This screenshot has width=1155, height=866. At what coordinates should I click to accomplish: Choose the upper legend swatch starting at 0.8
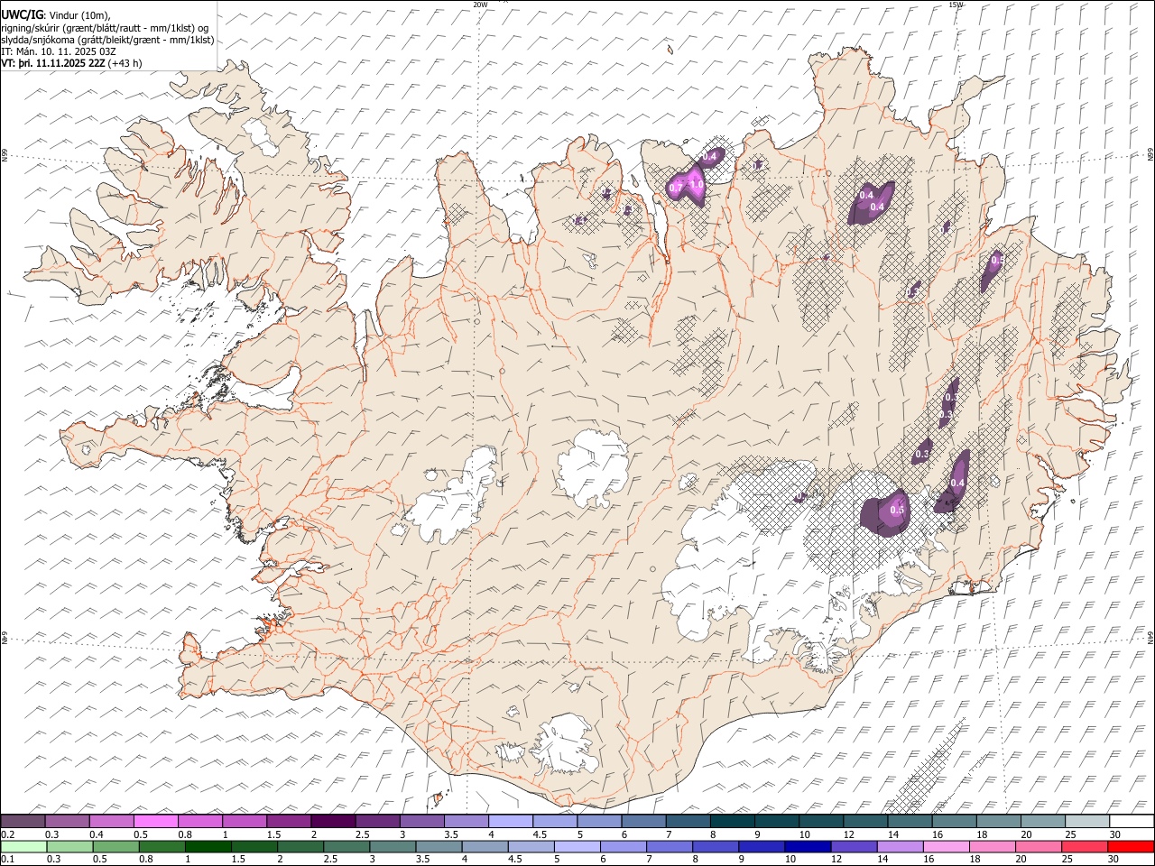coord(200,821)
